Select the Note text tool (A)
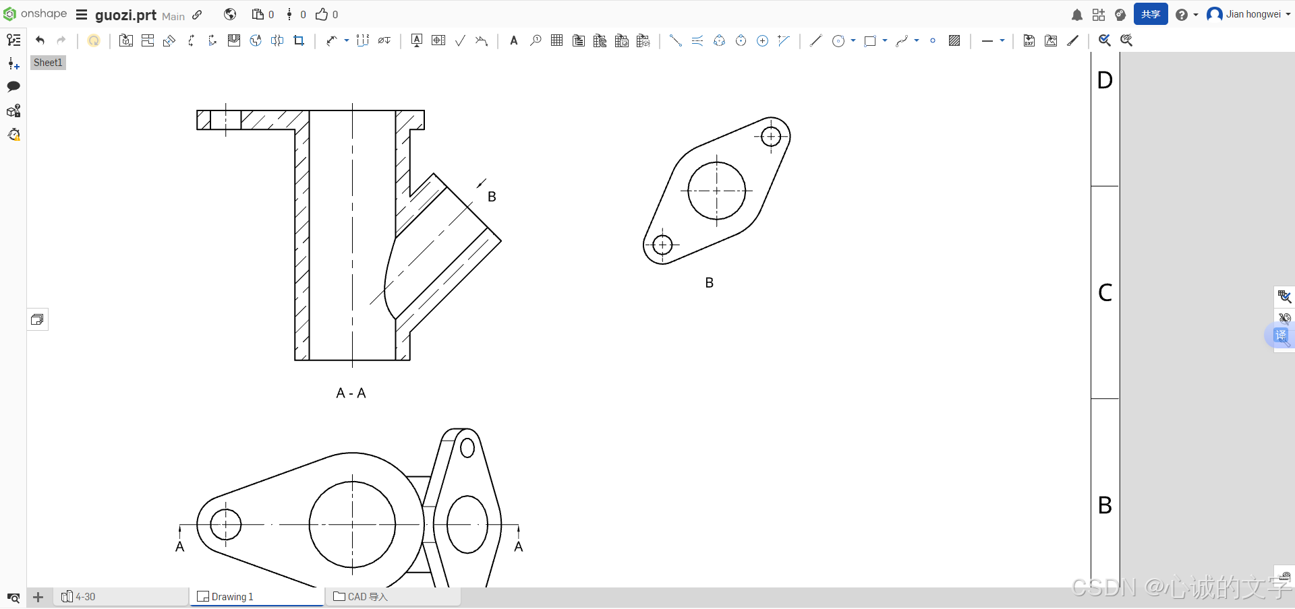The width and height of the screenshot is (1295, 609). coord(514,40)
